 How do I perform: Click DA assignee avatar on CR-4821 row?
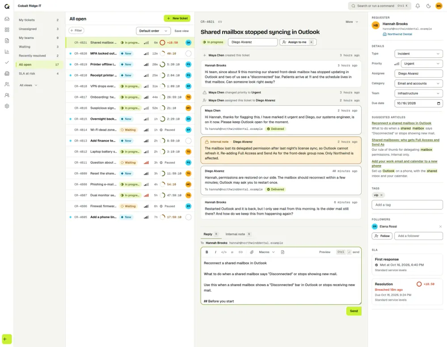(189, 43)
